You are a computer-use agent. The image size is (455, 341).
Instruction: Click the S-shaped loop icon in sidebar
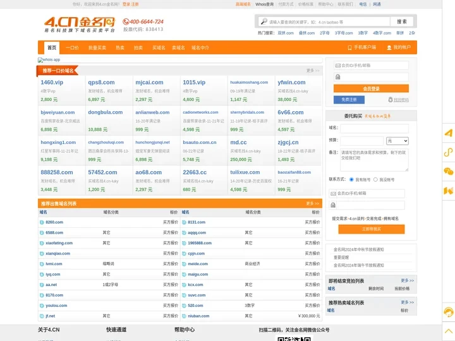(448, 152)
